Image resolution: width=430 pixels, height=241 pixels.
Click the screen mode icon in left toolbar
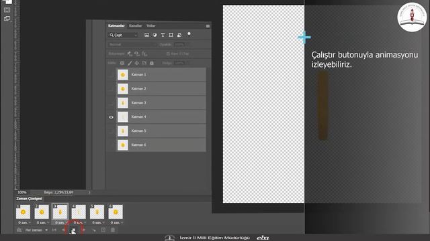pos(7,19)
